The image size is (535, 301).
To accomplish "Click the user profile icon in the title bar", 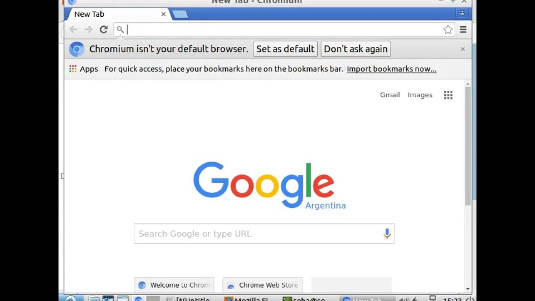I will pyautogui.click(x=462, y=13).
